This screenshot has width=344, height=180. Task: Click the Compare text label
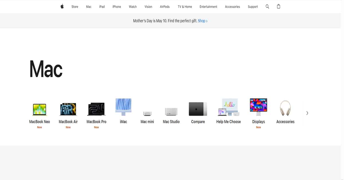tap(198, 122)
